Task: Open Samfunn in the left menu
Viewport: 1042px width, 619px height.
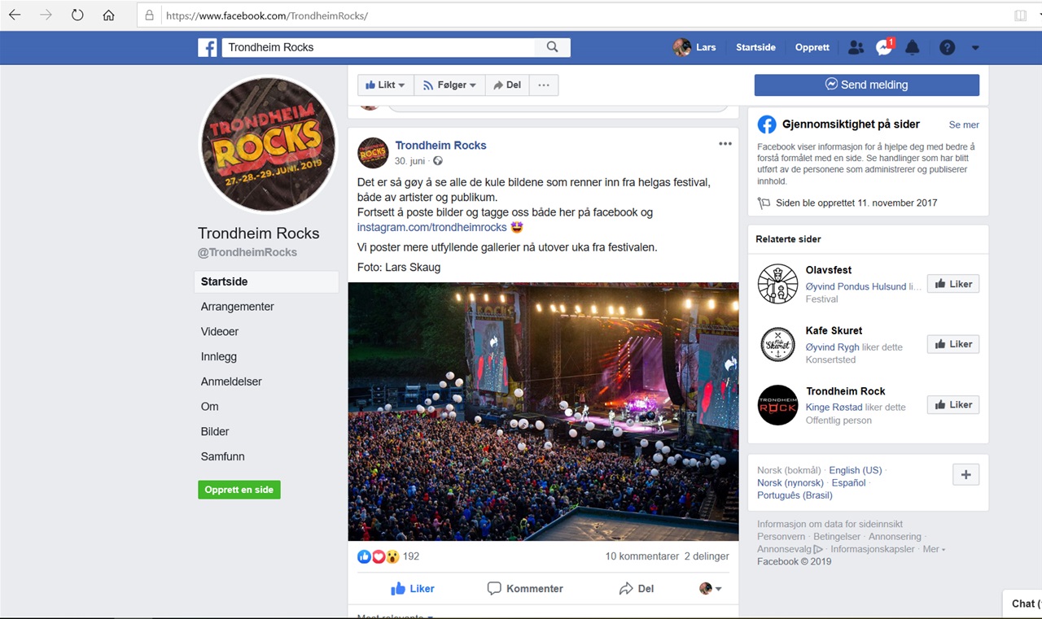Action: [x=223, y=456]
